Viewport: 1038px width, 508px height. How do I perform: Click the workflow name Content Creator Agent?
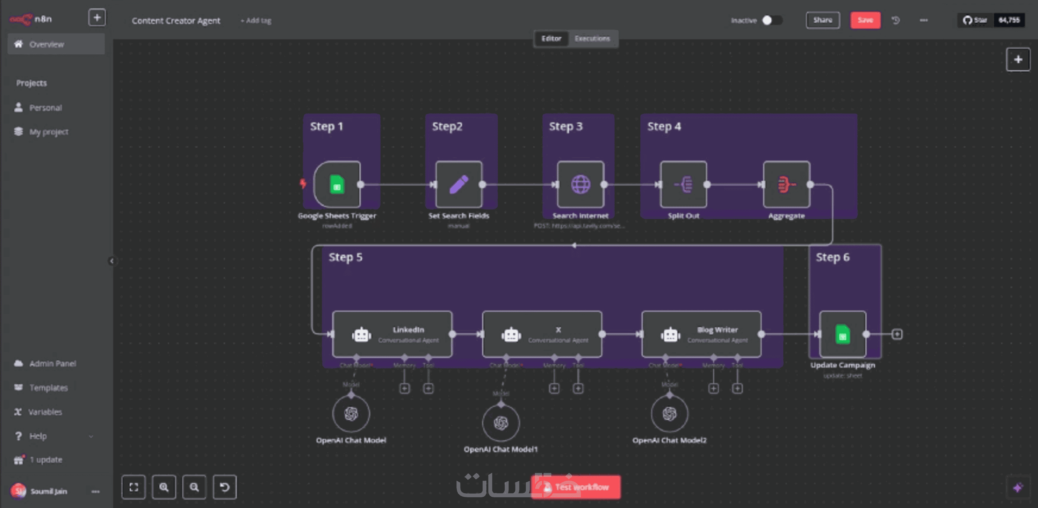pyautogui.click(x=176, y=21)
